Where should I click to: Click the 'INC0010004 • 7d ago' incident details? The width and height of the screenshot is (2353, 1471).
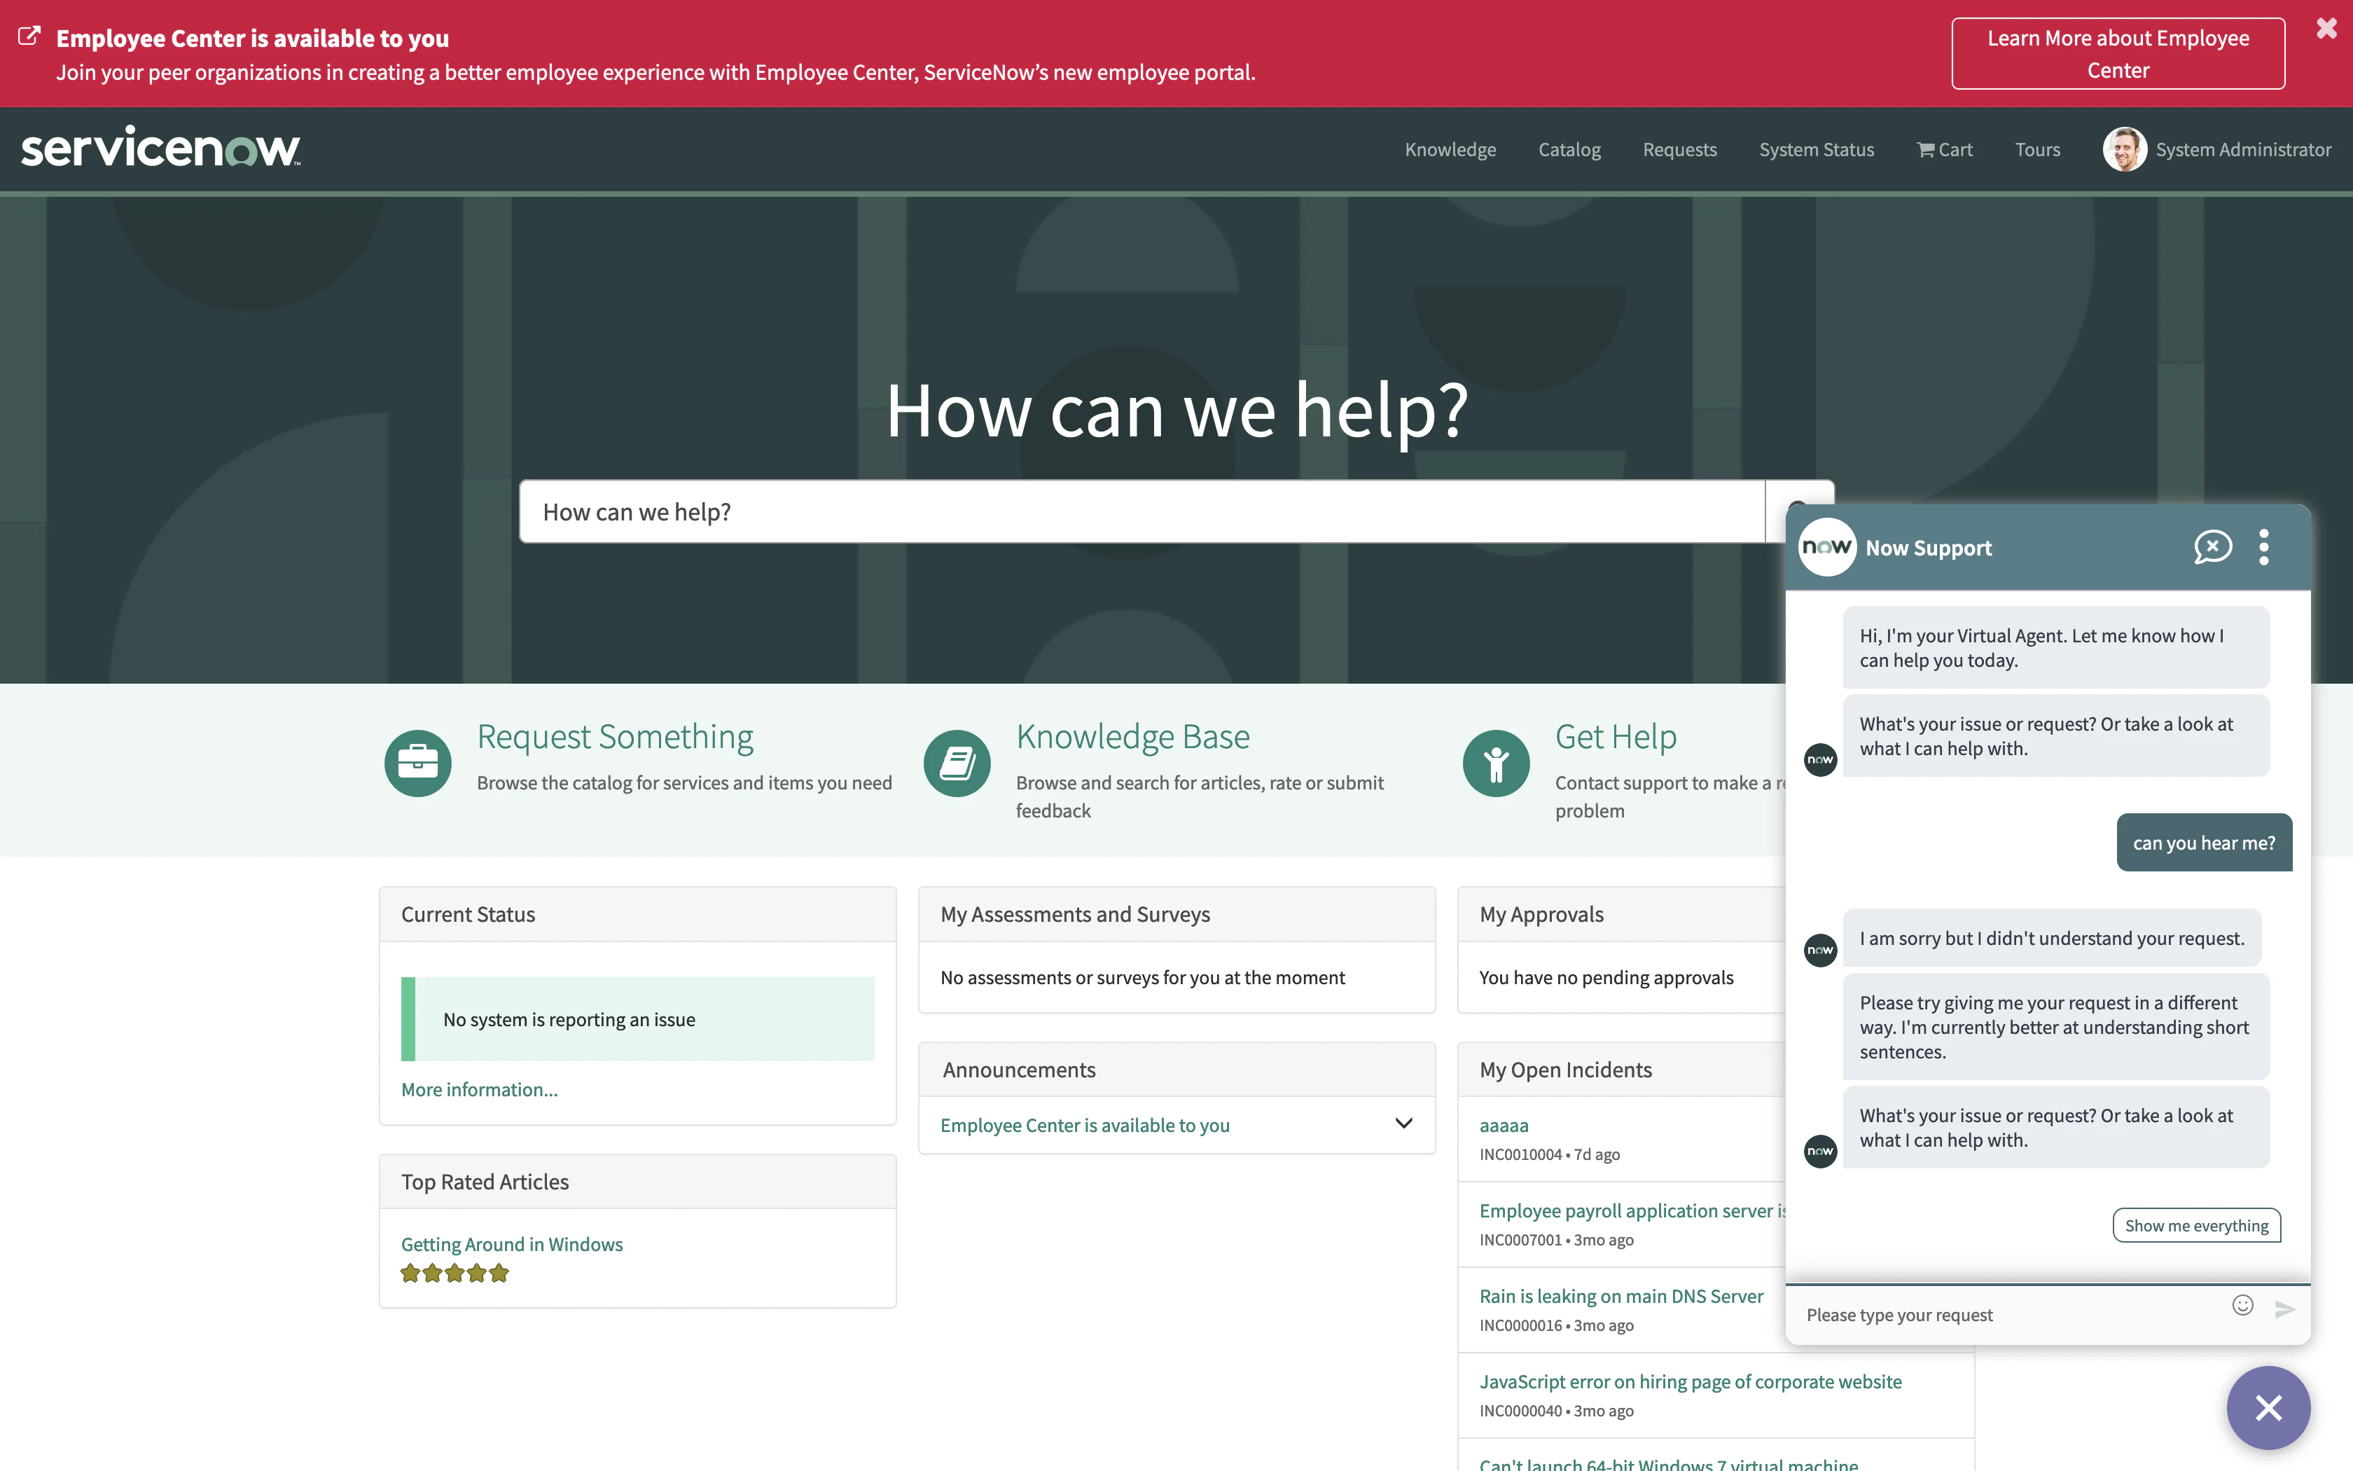(1550, 1155)
